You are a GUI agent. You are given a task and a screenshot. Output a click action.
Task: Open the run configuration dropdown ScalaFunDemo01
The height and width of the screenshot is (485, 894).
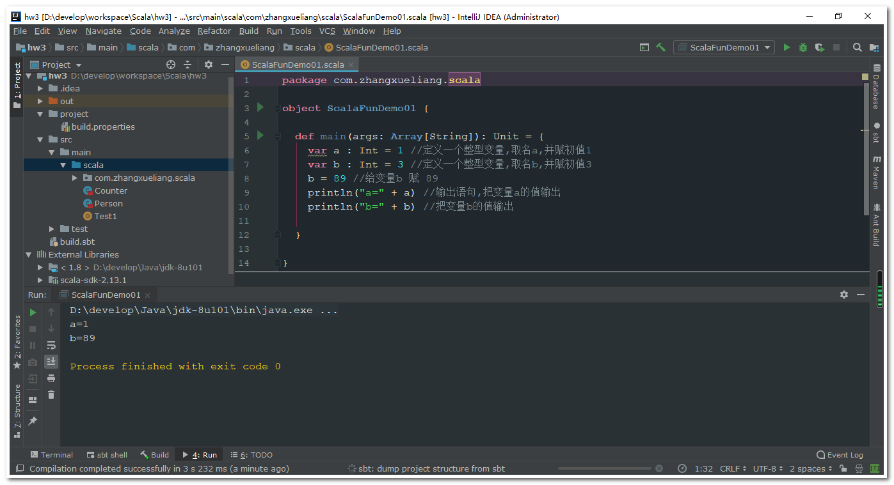(x=724, y=47)
